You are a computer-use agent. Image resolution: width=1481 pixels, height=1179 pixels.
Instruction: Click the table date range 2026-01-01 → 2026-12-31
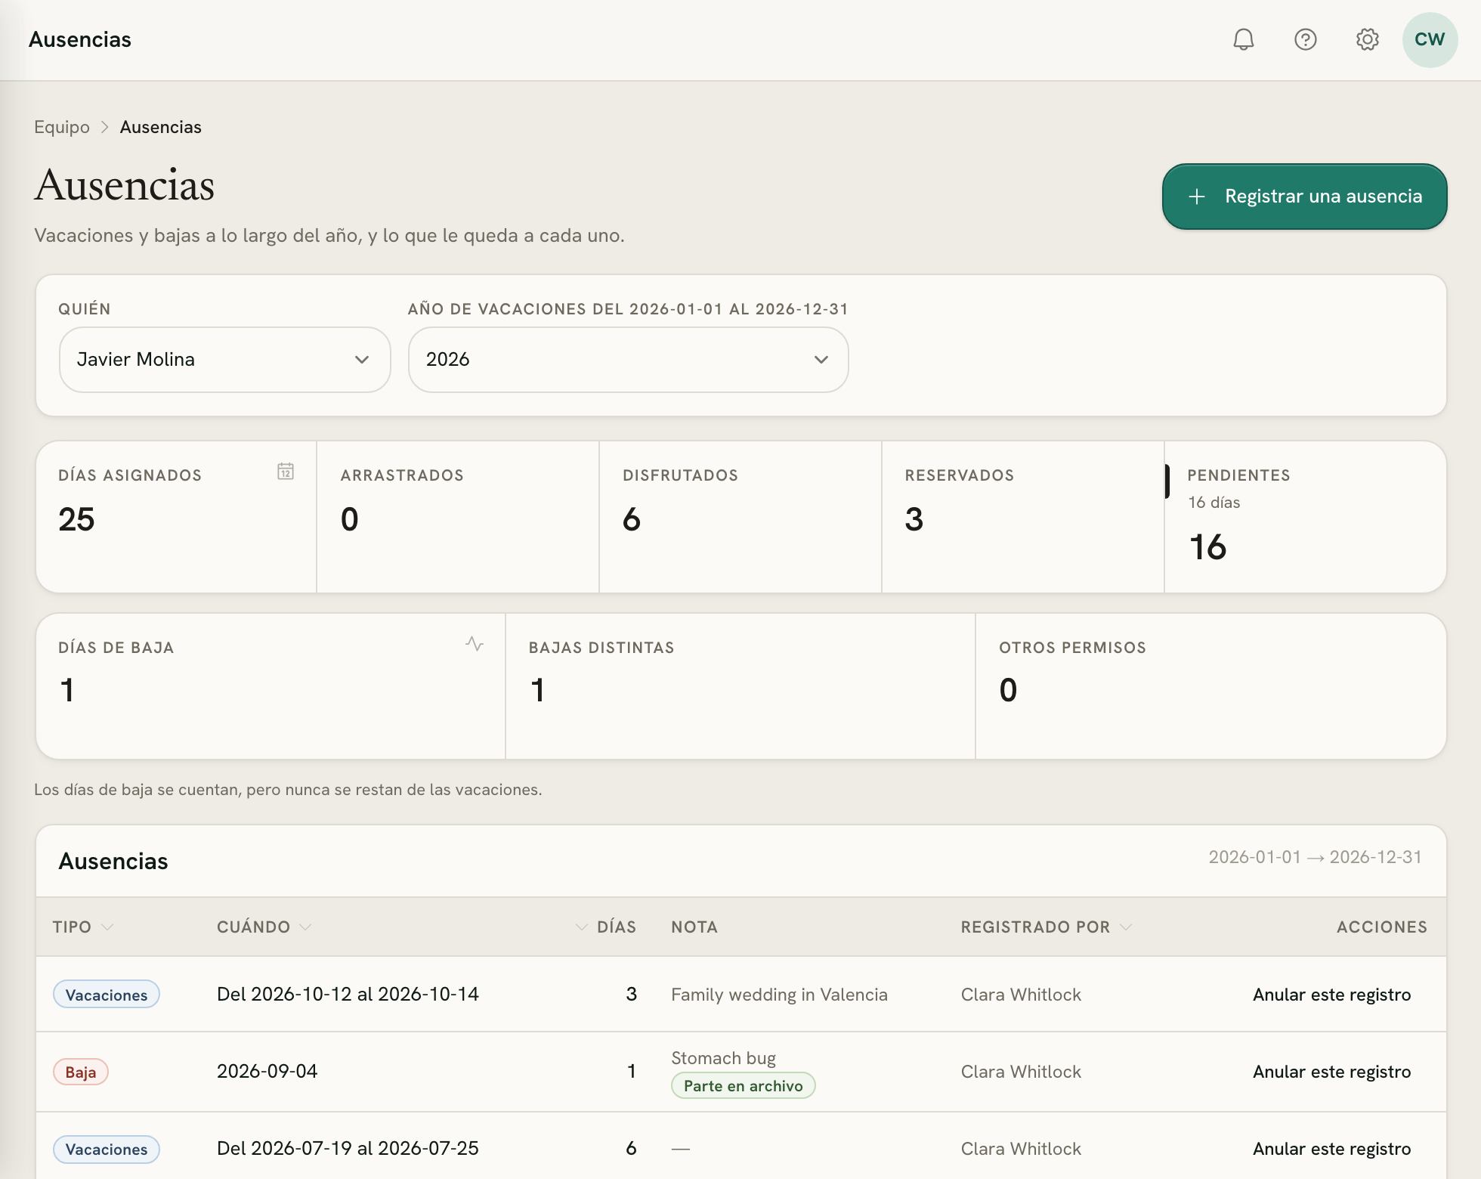[1315, 857]
